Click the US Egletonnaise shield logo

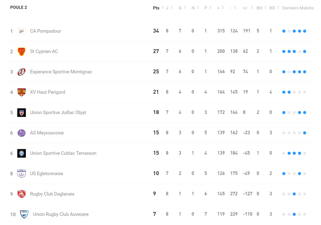click(21, 174)
